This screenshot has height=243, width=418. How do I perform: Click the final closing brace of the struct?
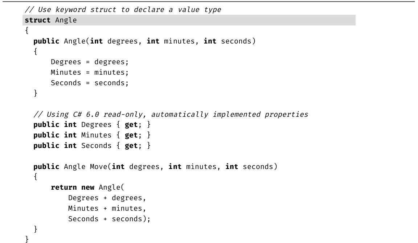coord(27,239)
